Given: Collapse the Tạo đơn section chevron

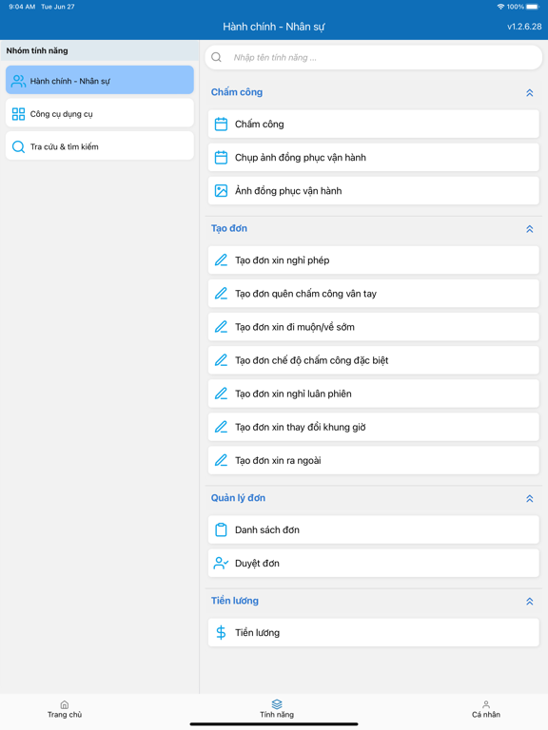Looking at the screenshot, I should click(x=529, y=229).
